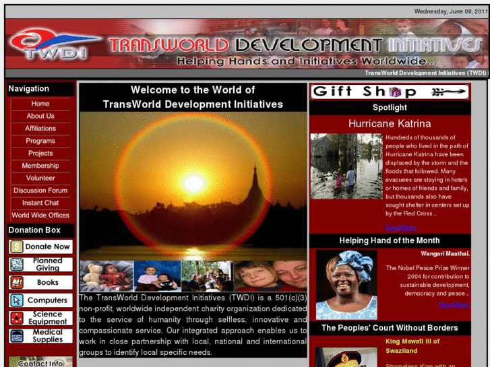Click the Spotlight section header
The height and width of the screenshot is (367, 490).
[390, 108]
